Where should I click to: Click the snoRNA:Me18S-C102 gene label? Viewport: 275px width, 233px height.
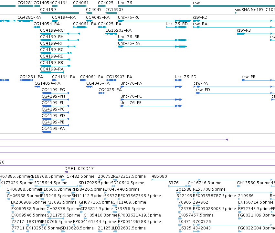click(255, 9)
